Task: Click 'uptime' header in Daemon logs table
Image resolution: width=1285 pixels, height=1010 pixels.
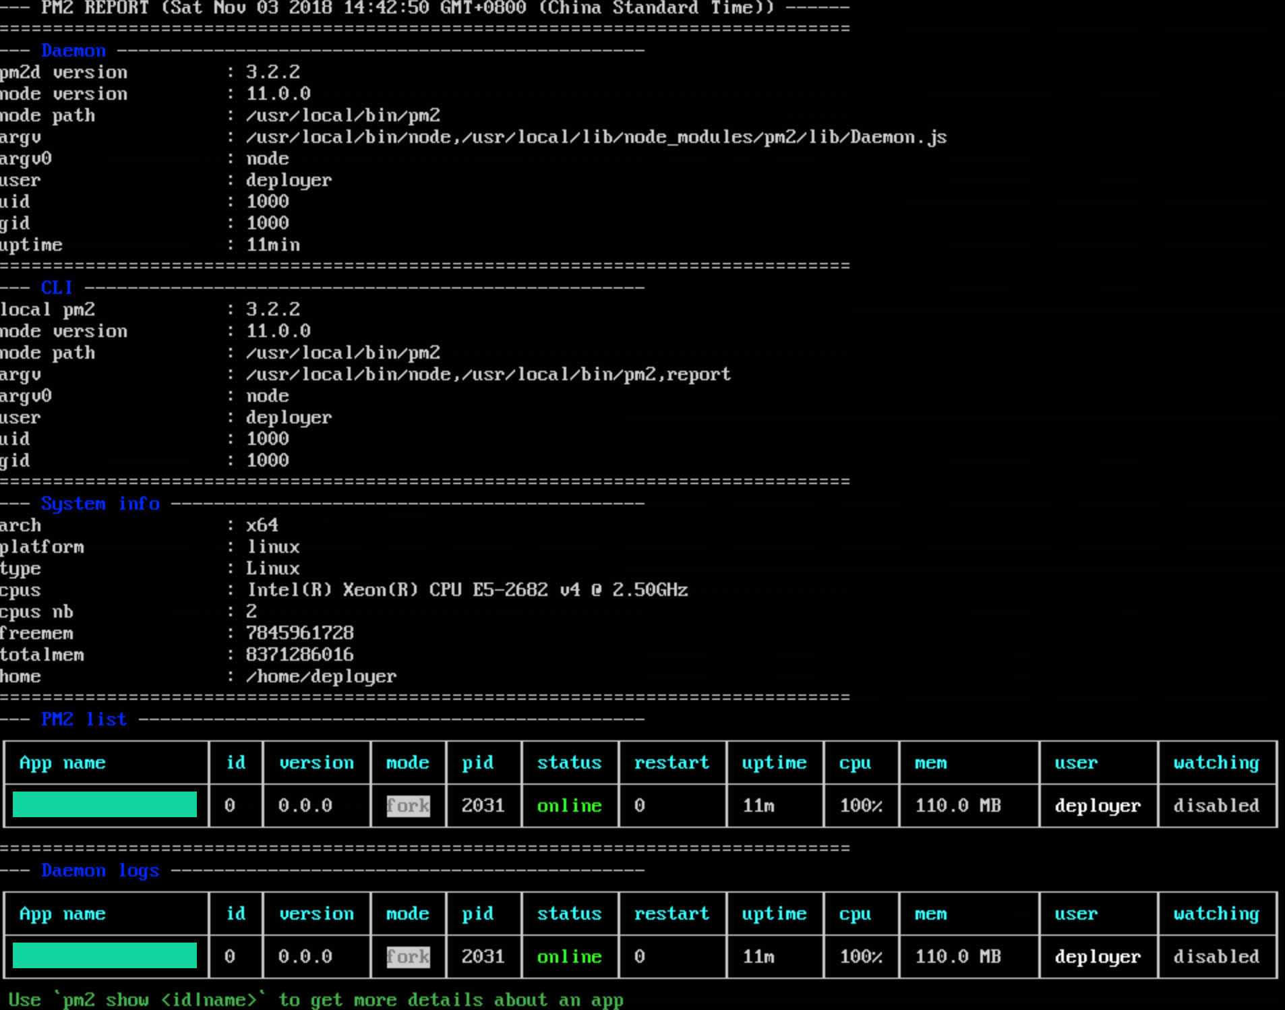Action: click(x=774, y=914)
